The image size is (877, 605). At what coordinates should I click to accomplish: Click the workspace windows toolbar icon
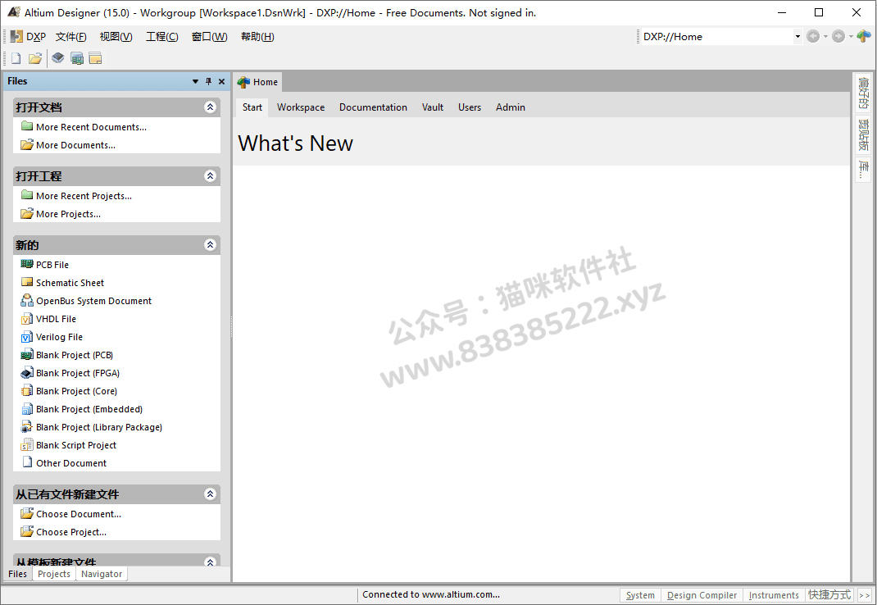click(x=96, y=58)
